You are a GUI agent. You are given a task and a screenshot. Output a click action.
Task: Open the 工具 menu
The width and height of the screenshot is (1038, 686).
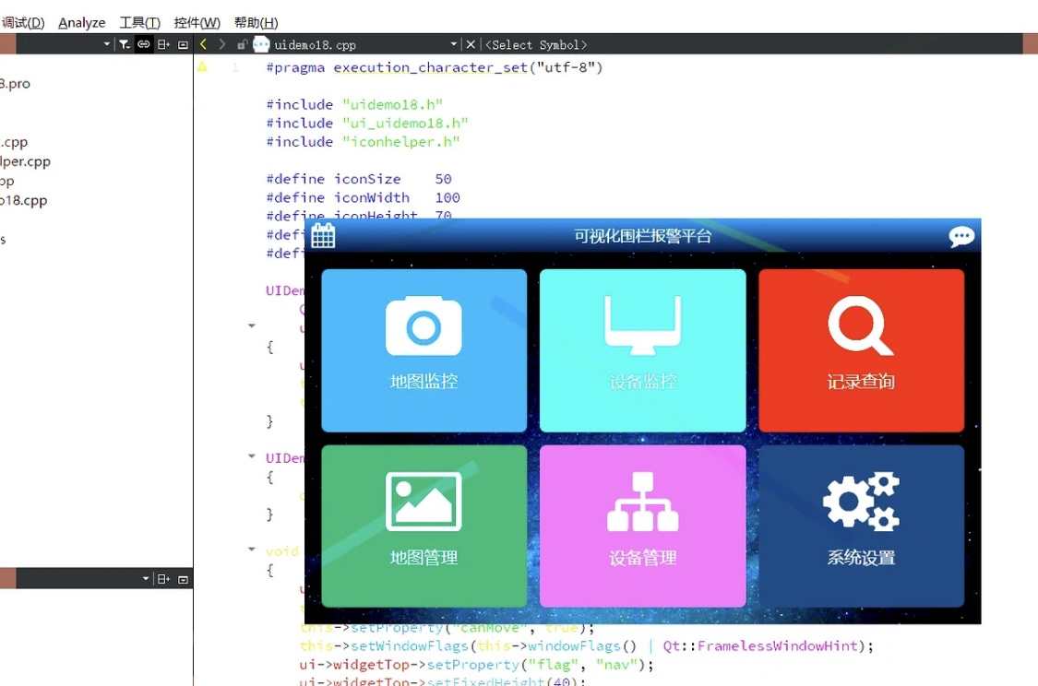140,22
